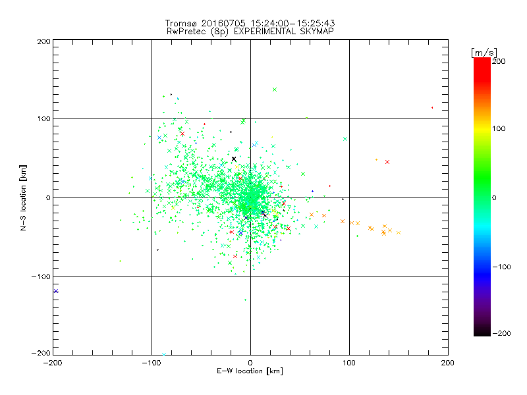Select the −200 tick label on the E-W axis

click(53, 363)
